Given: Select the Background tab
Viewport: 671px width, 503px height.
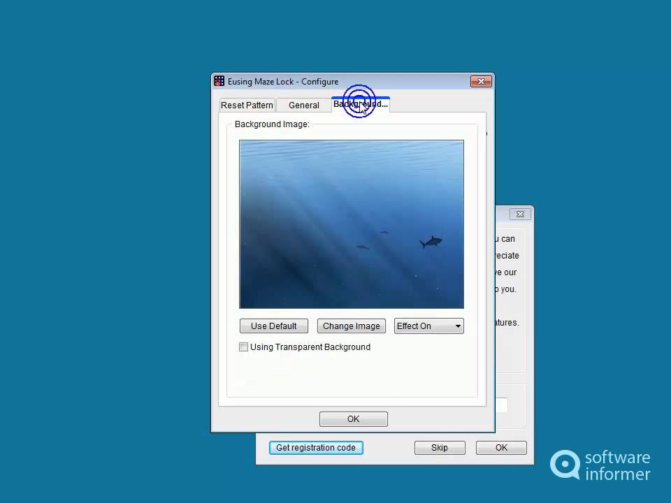Looking at the screenshot, I should coord(361,104).
